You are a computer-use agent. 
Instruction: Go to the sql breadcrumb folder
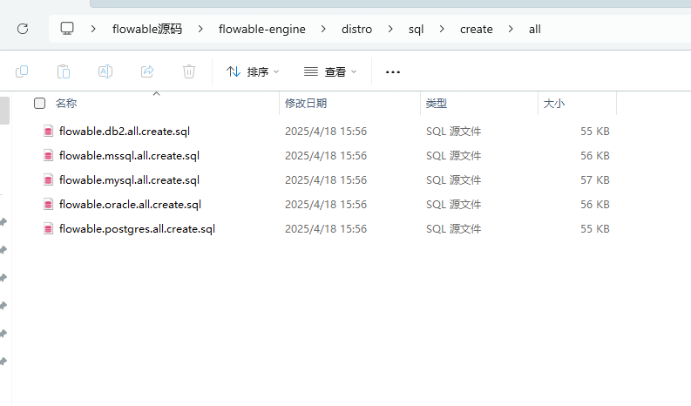coord(416,30)
